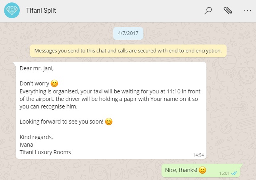Open the three-dot chat menu
The width and height of the screenshot is (256, 180).
coord(248,11)
